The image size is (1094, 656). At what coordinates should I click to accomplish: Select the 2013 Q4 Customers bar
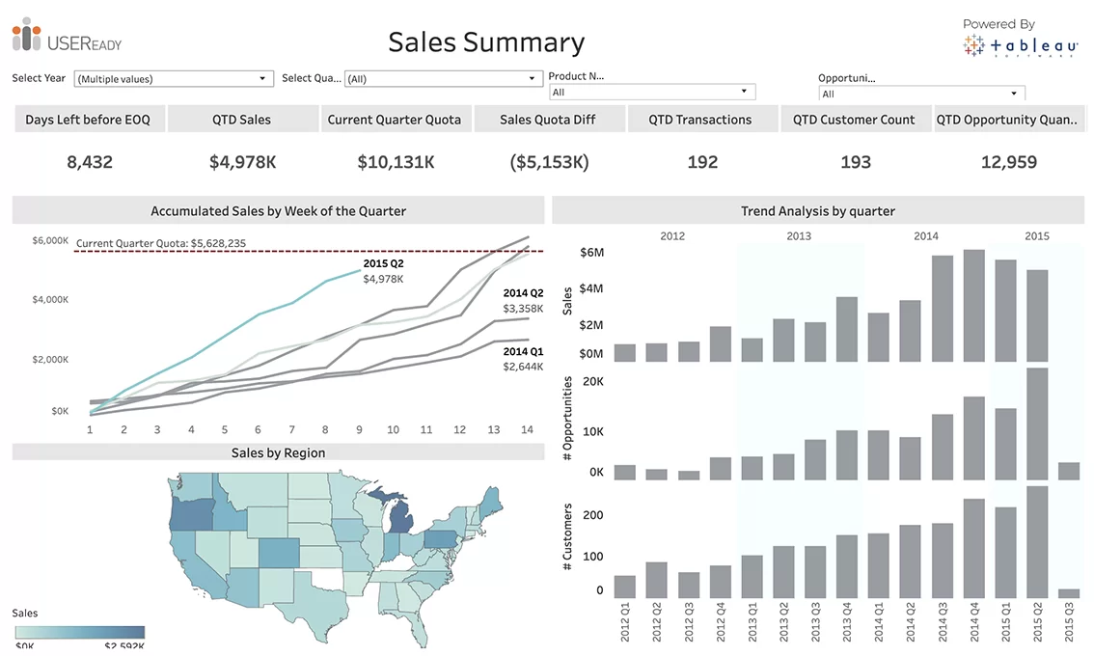click(847, 566)
